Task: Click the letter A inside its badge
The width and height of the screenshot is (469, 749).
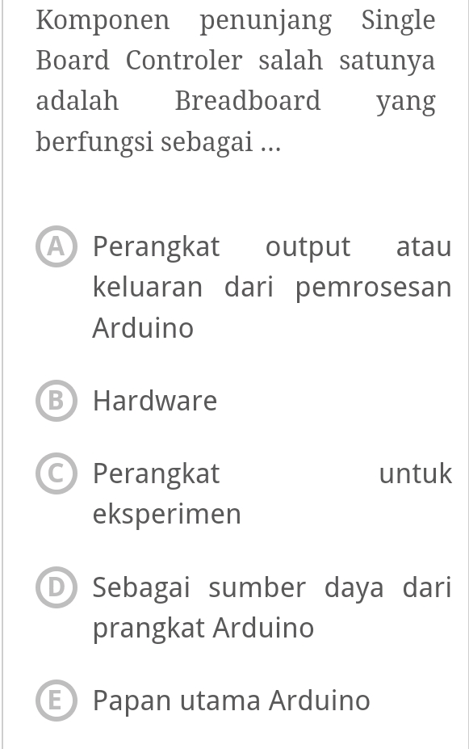Action: click(56, 246)
